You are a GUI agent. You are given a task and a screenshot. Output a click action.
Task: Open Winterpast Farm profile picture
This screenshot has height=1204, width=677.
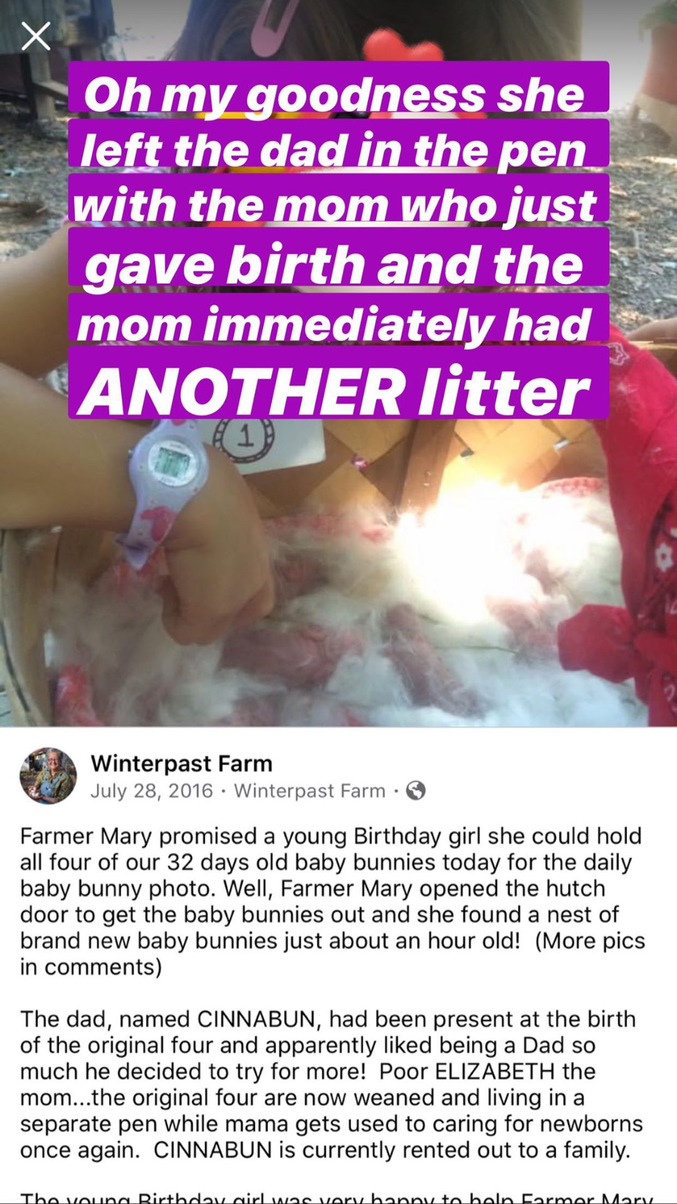pyautogui.click(x=48, y=776)
